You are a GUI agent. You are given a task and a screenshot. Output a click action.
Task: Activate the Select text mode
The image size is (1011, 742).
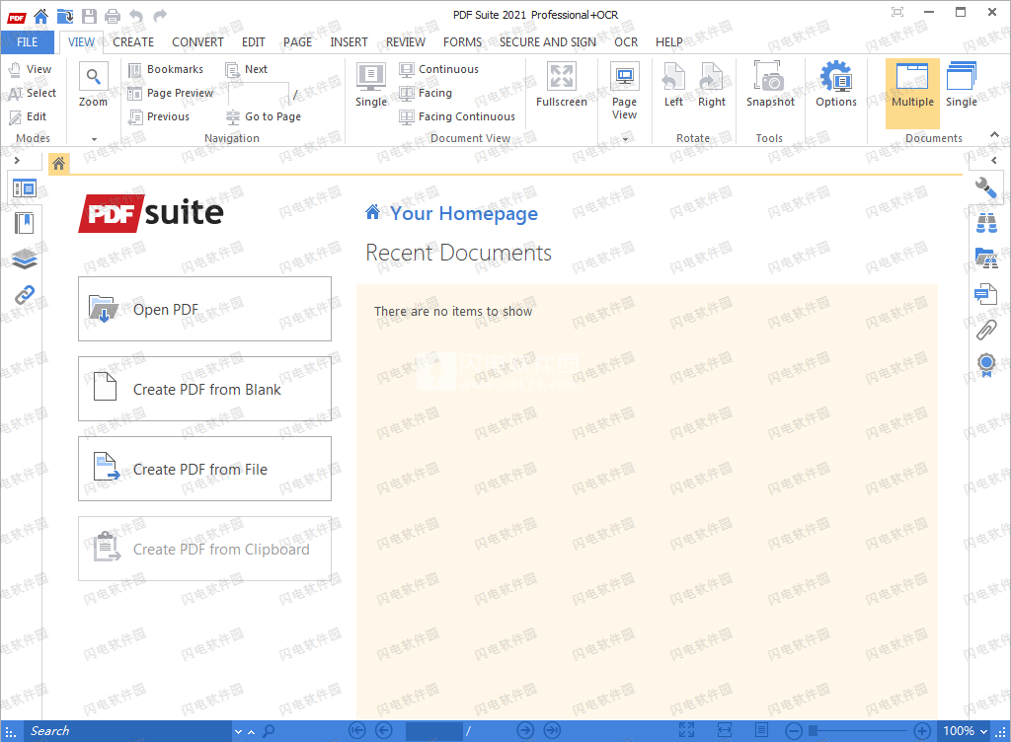[x=32, y=93]
